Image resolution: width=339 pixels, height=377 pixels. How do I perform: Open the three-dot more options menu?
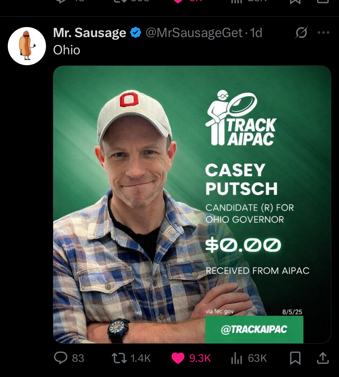323,32
